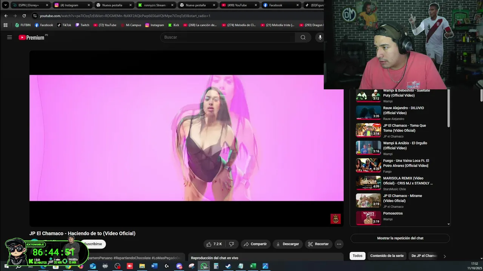Select the De JP el Chamaco chip

[424, 256]
